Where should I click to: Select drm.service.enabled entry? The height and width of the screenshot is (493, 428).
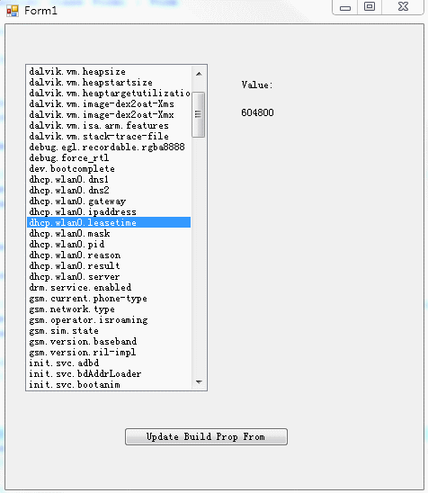[109, 287]
